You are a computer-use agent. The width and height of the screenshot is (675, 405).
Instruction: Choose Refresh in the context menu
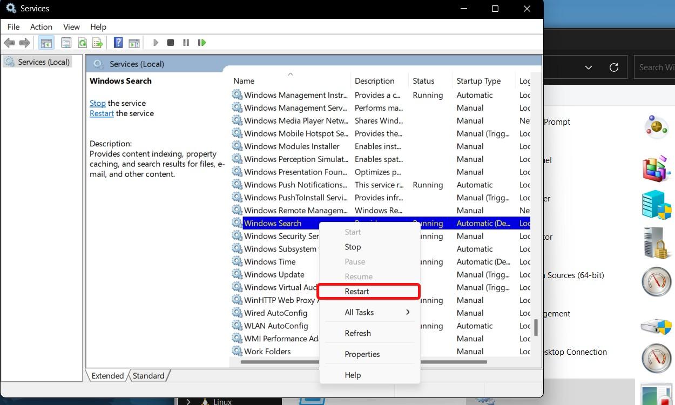click(370, 333)
